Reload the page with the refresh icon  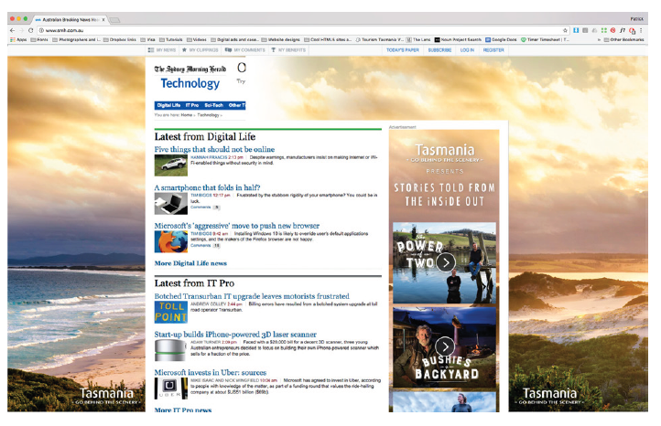tap(30, 30)
